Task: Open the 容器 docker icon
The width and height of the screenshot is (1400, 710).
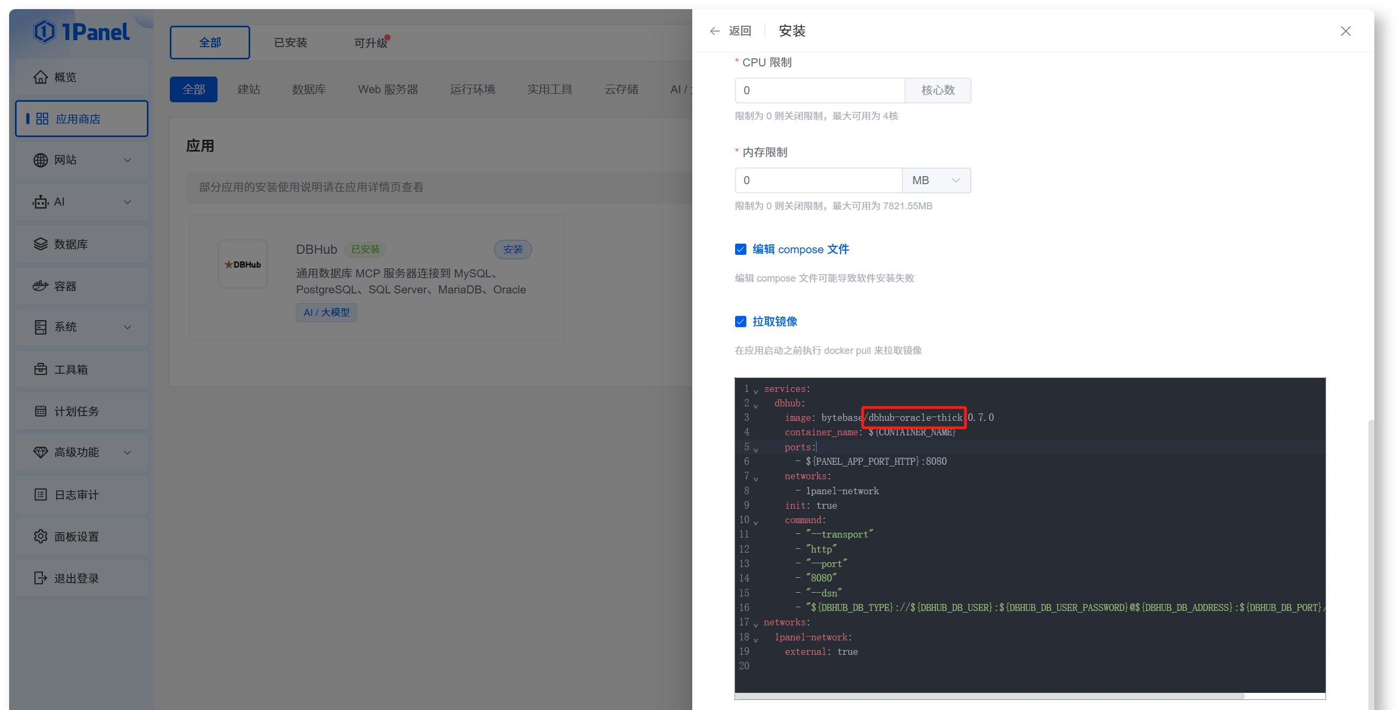Action: (x=41, y=286)
